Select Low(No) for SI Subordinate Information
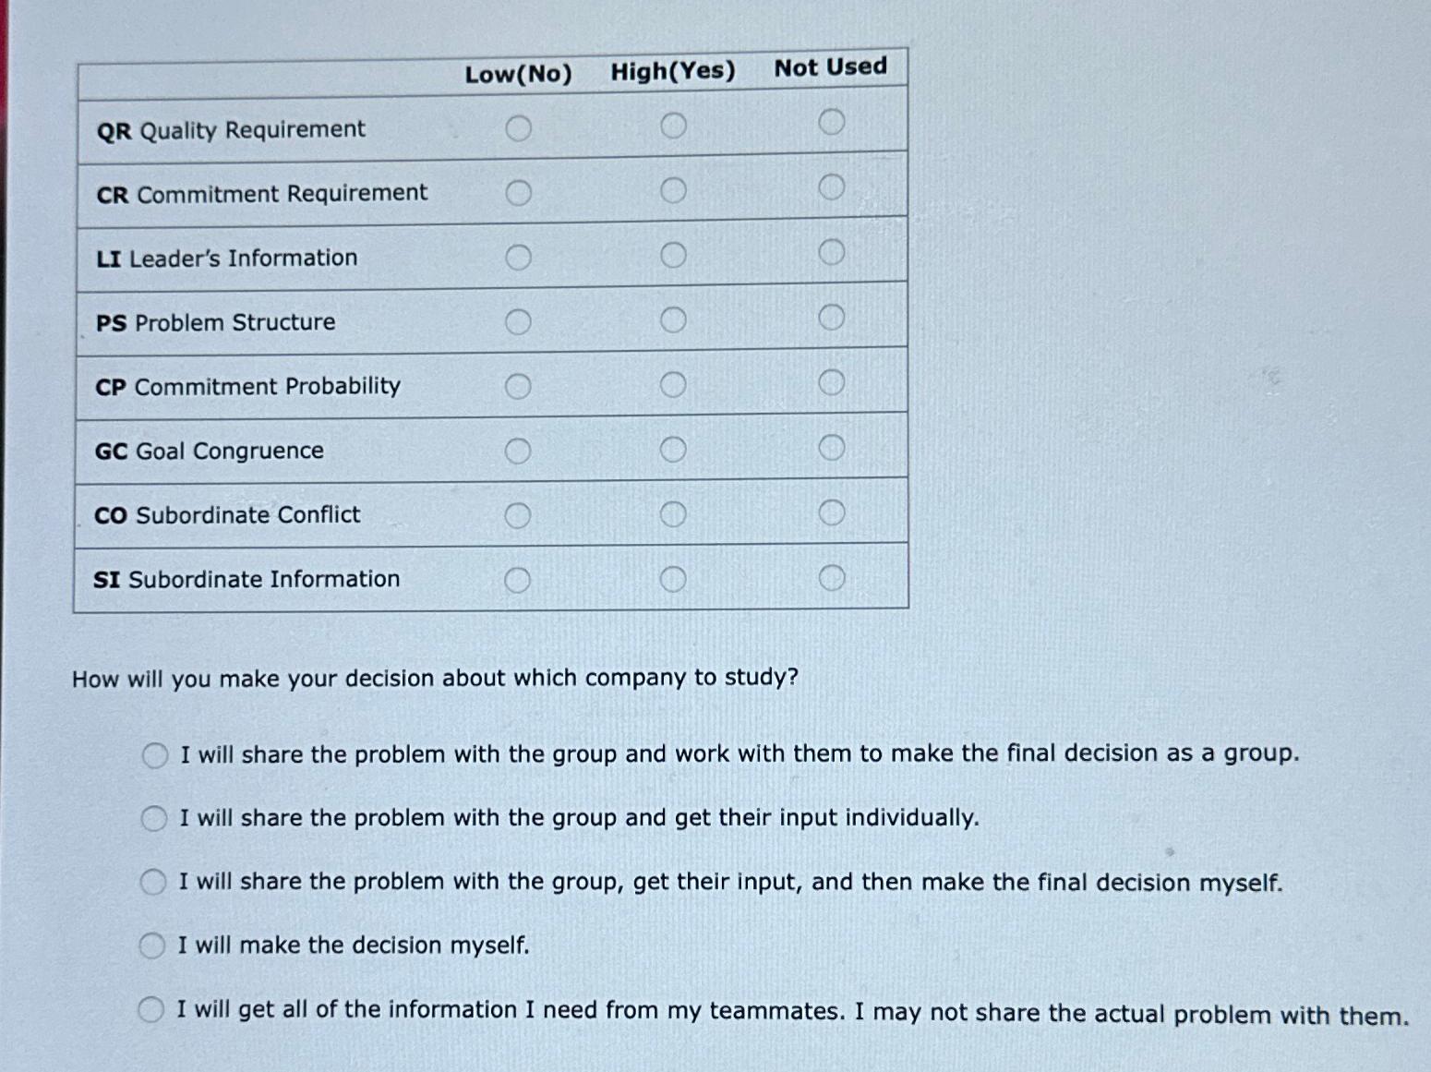This screenshot has width=1431, height=1072. pos(519,579)
